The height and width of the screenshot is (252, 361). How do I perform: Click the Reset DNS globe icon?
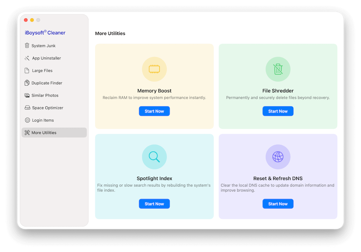(278, 157)
